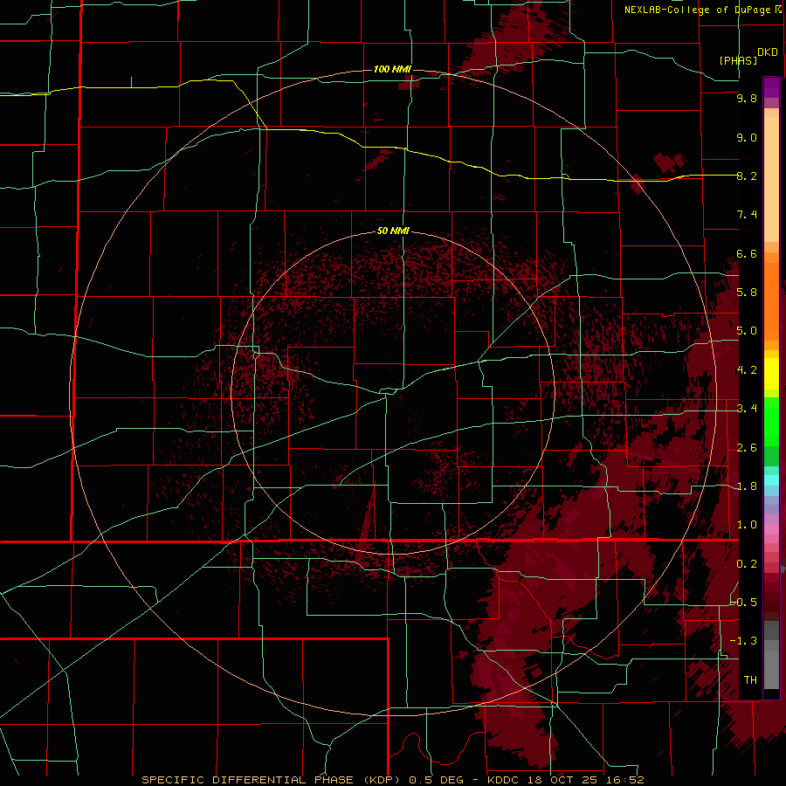Select the 3.4 scale value
The image size is (786, 786).
click(x=747, y=409)
